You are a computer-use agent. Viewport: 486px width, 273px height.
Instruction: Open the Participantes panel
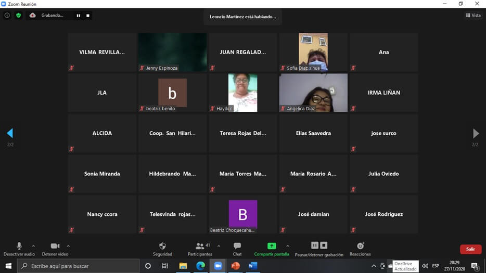[200, 246]
